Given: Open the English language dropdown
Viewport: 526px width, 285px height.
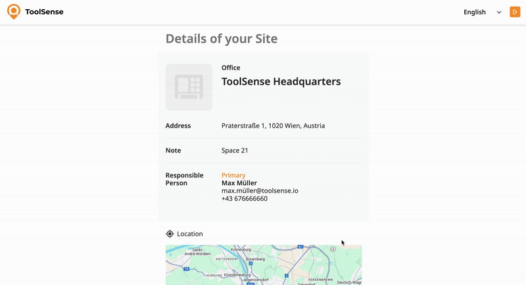Looking at the screenshot, I should [x=483, y=12].
